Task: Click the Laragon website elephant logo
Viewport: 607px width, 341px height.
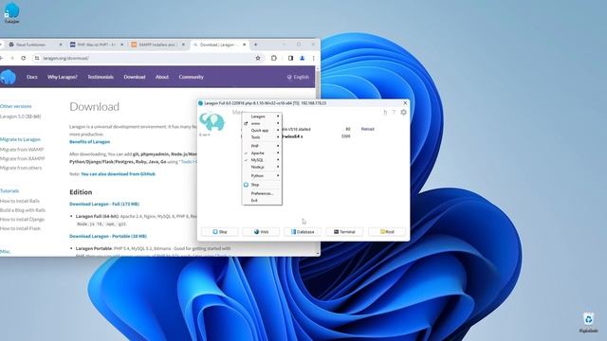Action: tap(9, 77)
